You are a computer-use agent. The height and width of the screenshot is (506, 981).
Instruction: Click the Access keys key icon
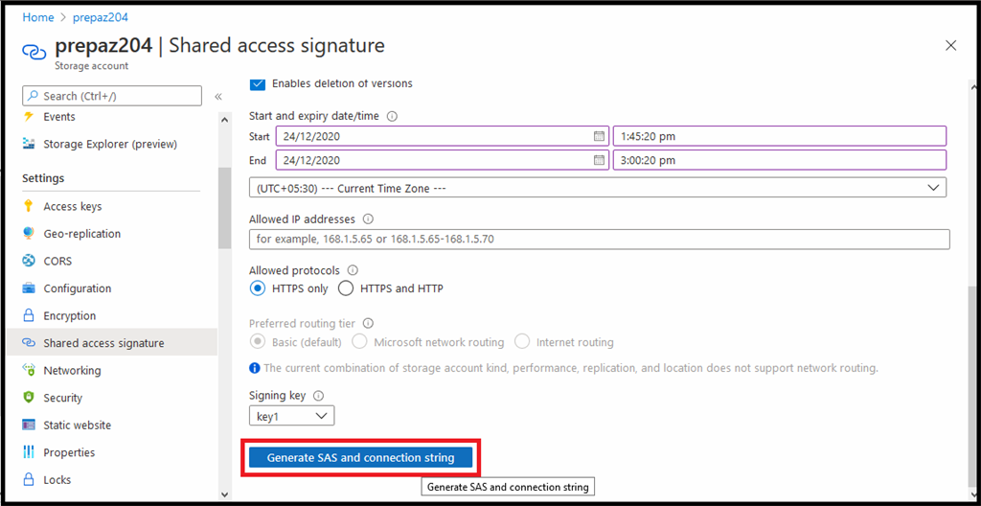(28, 206)
